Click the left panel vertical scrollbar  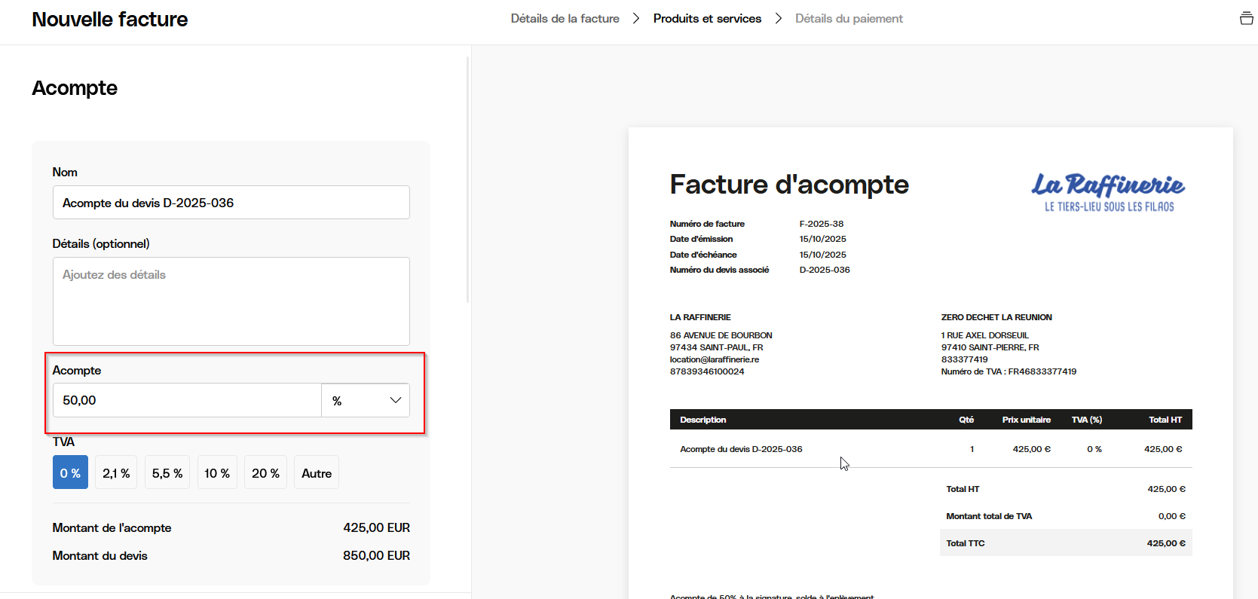tap(468, 181)
